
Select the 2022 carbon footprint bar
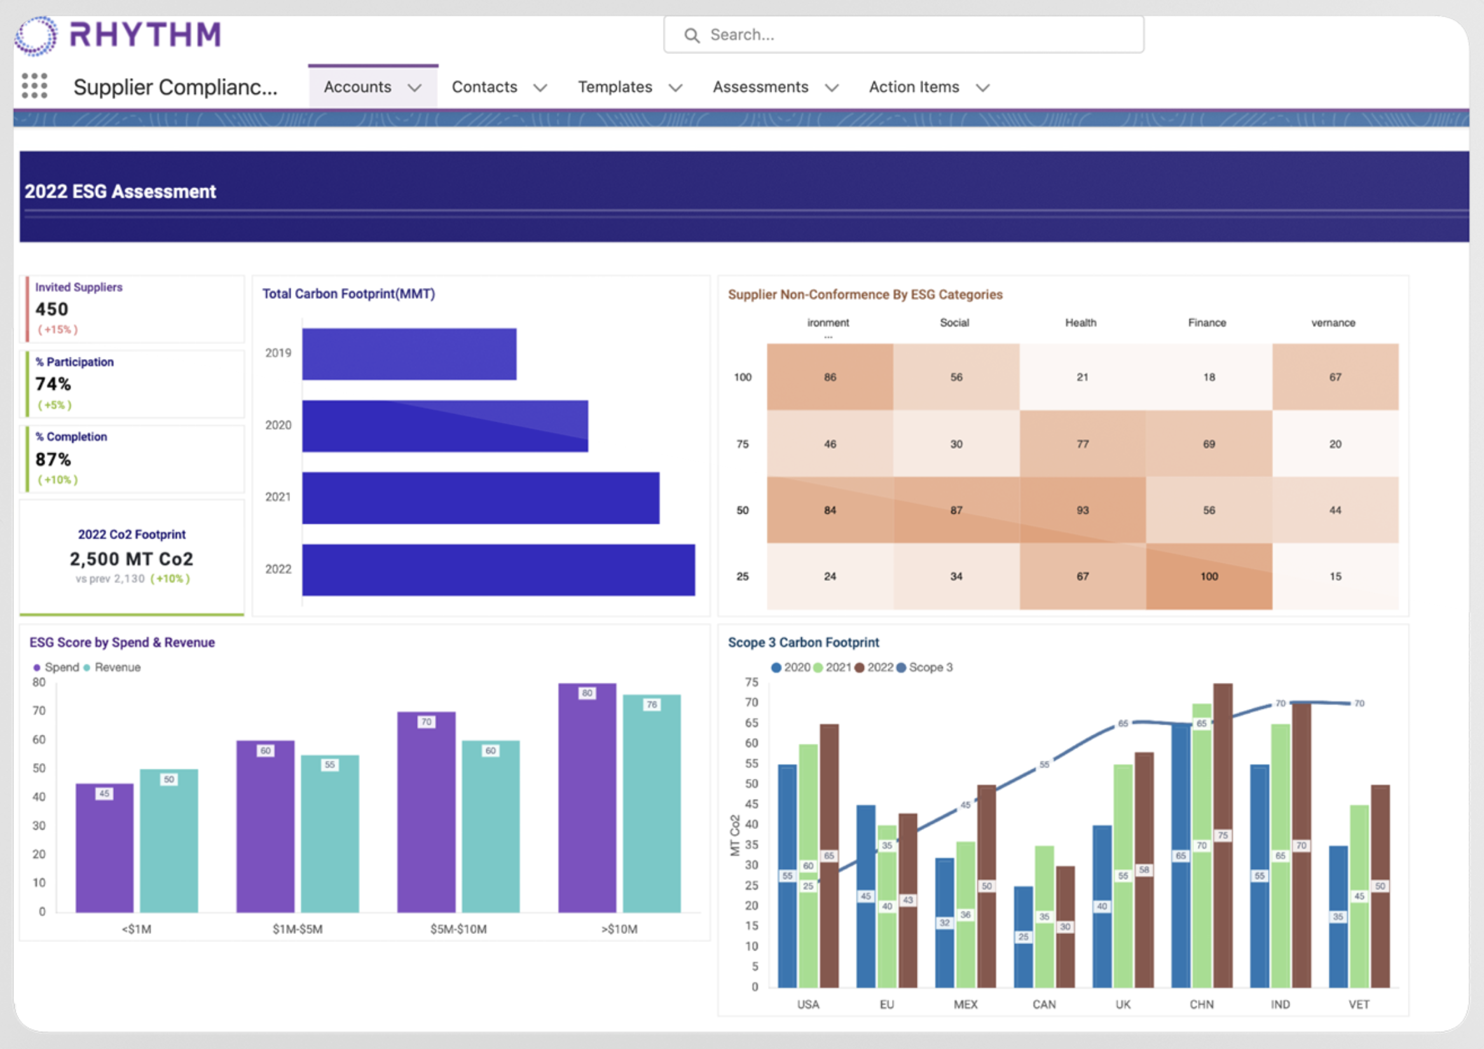pos(498,570)
